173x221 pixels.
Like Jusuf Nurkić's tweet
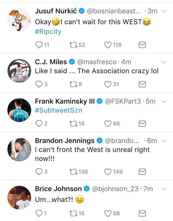(x=108, y=45)
